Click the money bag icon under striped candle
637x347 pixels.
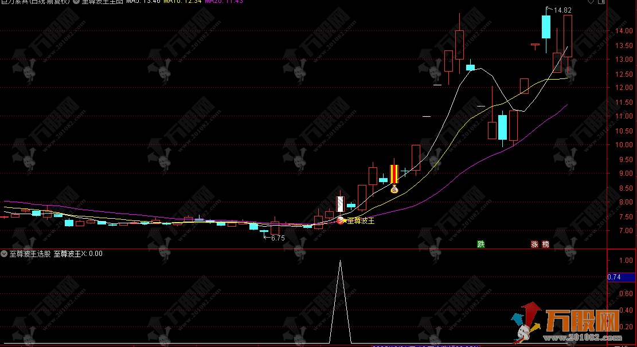[x=394, y=189]
